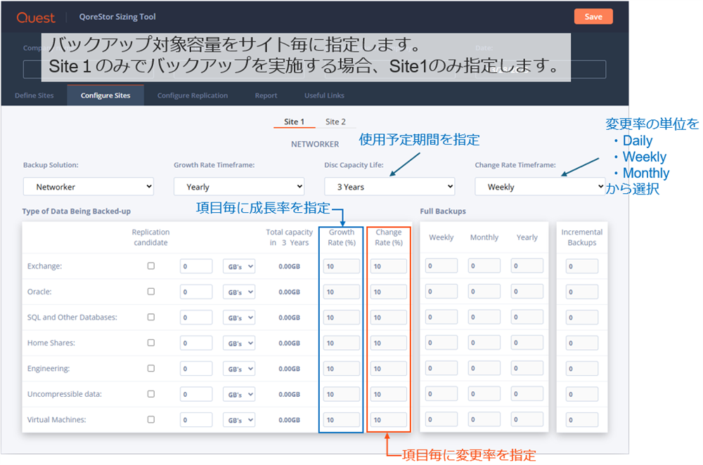Open the Useful Links tab
703x465 pixels.
click(x=324, y=96)
